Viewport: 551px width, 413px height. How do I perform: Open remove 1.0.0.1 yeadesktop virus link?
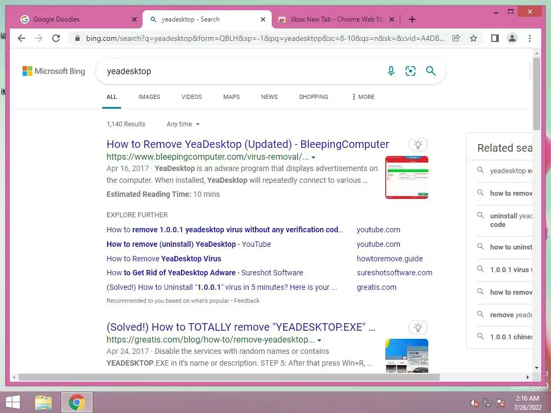click(x=225, y=230)
